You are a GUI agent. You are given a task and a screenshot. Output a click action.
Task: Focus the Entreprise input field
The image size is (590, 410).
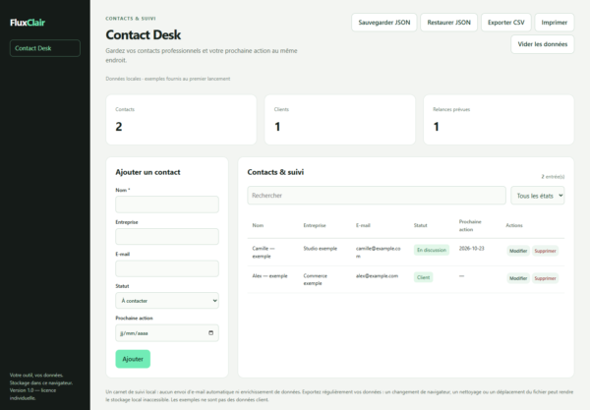(x=167, y=236)
